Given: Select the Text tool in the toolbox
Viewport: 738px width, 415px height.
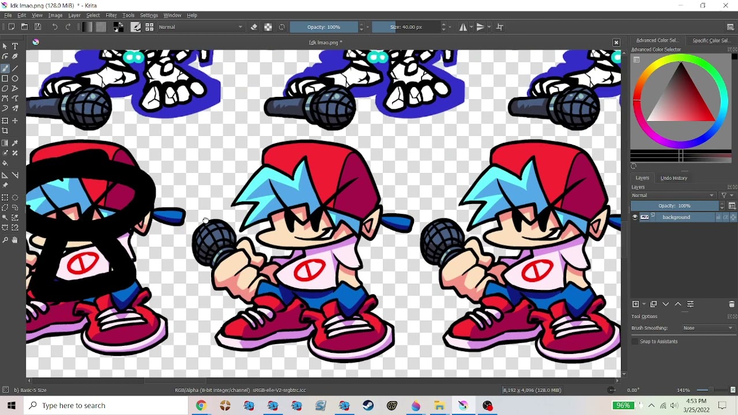Looking at the screenshot, I should click(x=15, y=46).
